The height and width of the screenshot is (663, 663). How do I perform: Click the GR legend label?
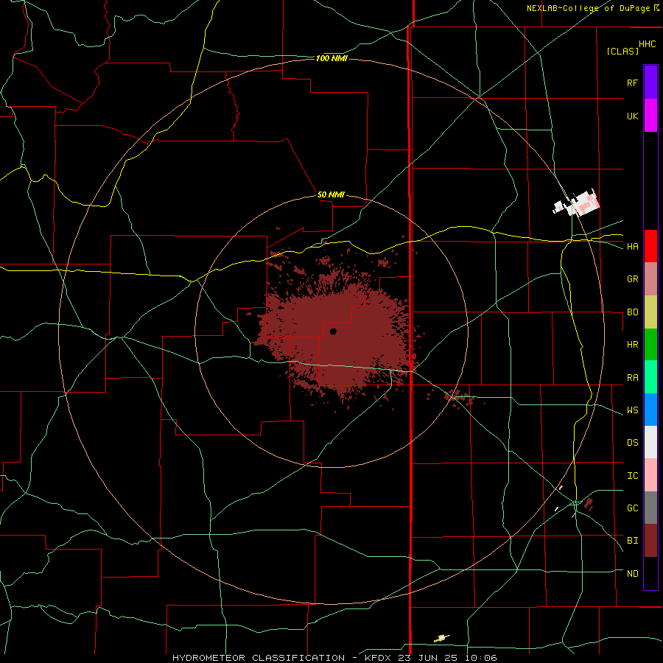click(x=632, y=279)
